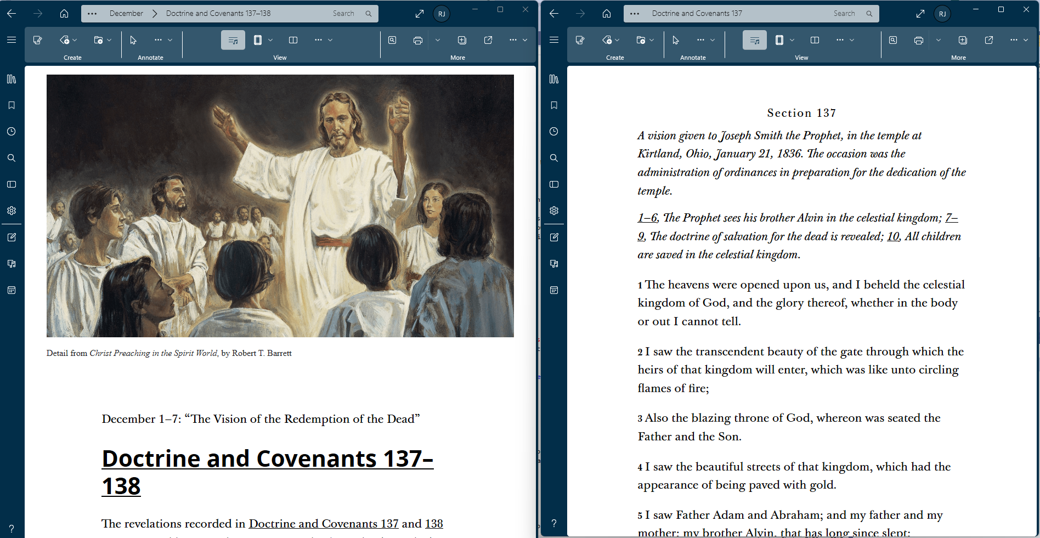
Task: Open History clock in left window sidebar
Action: click(x=12, y=132)
